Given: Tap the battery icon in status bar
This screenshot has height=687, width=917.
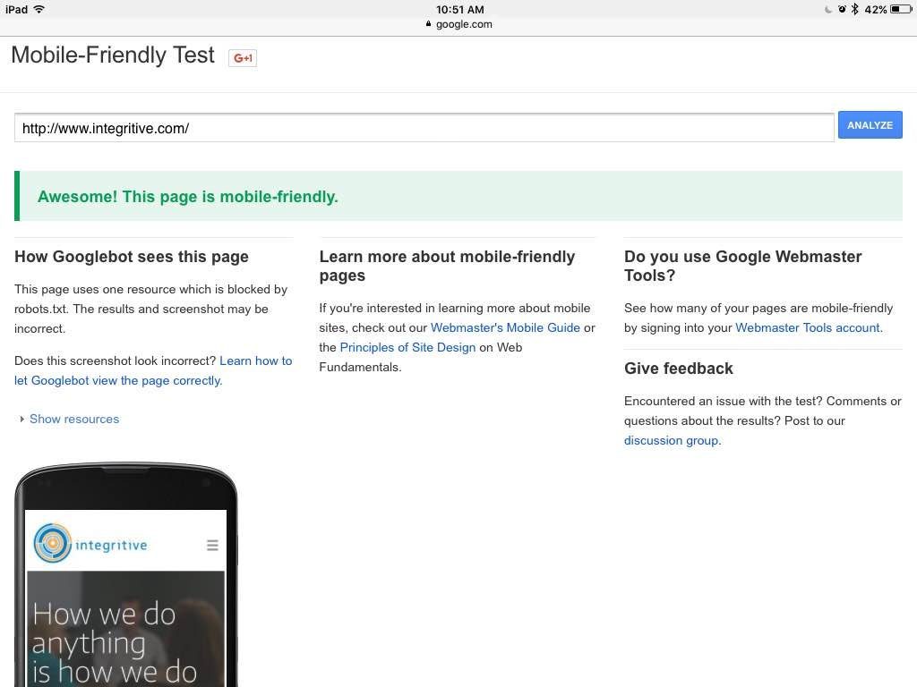Looking at the screenshot, I should 900,9.
